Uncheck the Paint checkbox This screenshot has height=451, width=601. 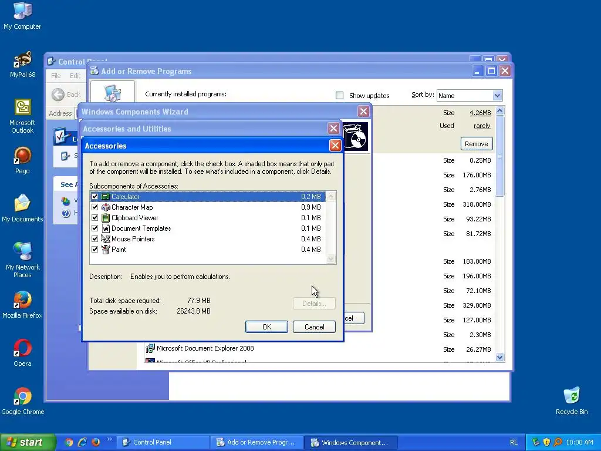[x=94, y=250]
